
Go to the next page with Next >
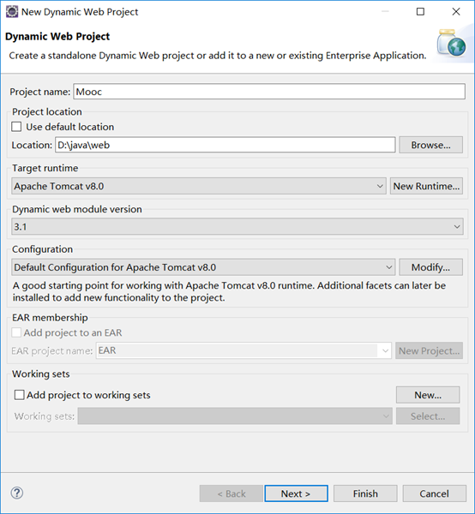pos(296,493)
